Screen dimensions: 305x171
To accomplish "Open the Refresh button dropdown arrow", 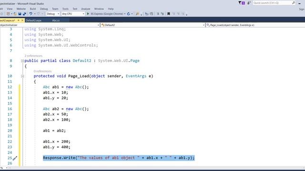I will point(132,14).
